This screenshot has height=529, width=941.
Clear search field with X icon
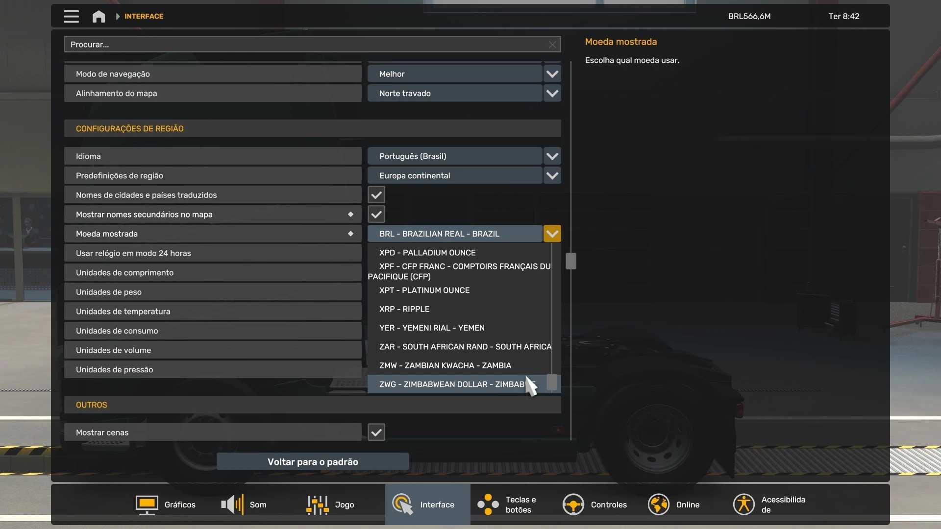[552, 45]
